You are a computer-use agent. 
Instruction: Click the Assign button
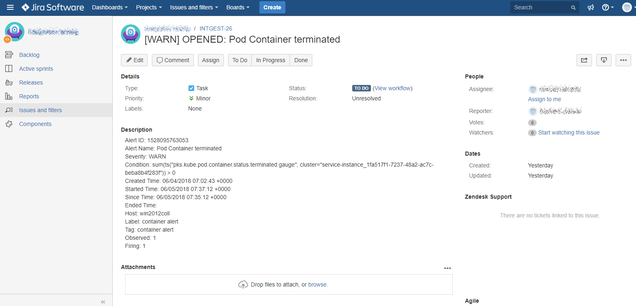(x=211, y=60)
